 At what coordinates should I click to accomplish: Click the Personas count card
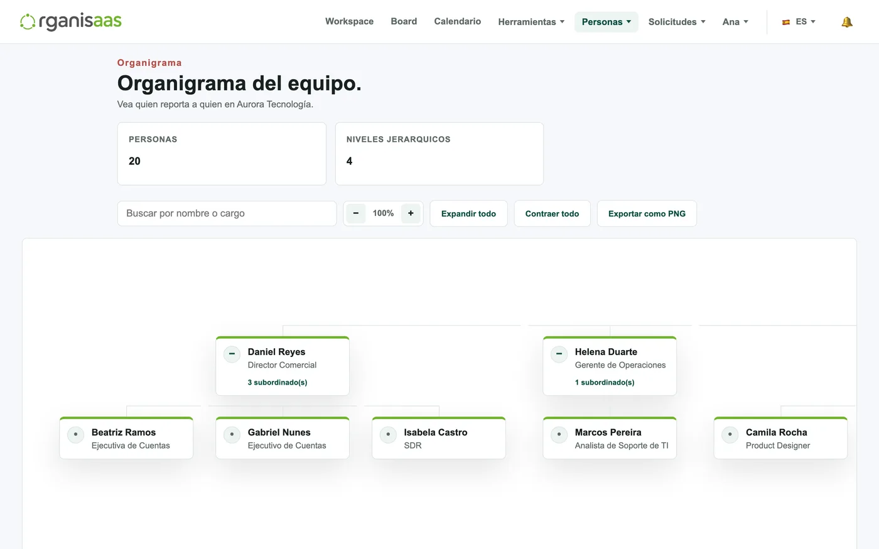tap(222, 154)
